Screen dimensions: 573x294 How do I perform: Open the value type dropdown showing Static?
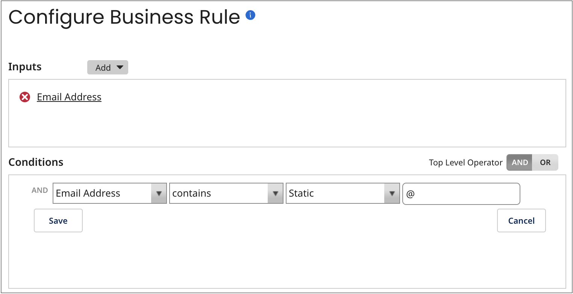[x=343, y=193]
